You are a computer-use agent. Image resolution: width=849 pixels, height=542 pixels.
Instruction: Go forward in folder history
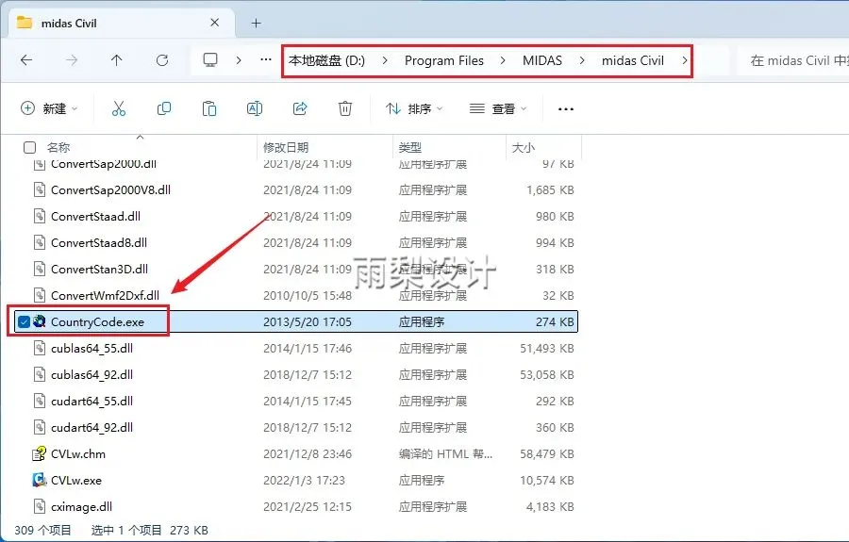72,60
